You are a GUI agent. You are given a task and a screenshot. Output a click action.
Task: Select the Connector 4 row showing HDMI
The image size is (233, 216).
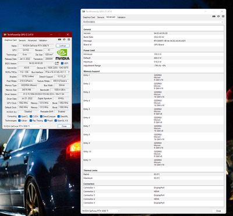tap(153, 199)
